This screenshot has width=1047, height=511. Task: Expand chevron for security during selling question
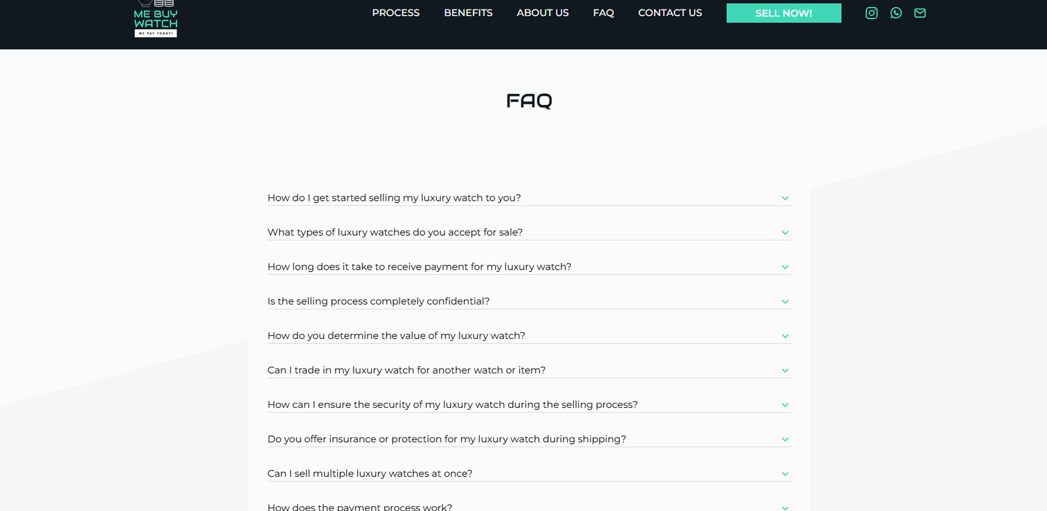point(785,405)
